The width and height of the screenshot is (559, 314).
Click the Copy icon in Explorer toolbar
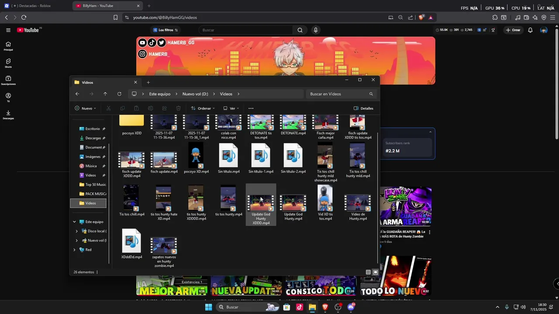pyautogui.click(x=122, y=108)
